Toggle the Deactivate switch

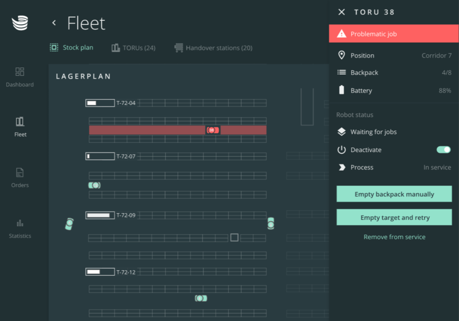pos(443,150)
